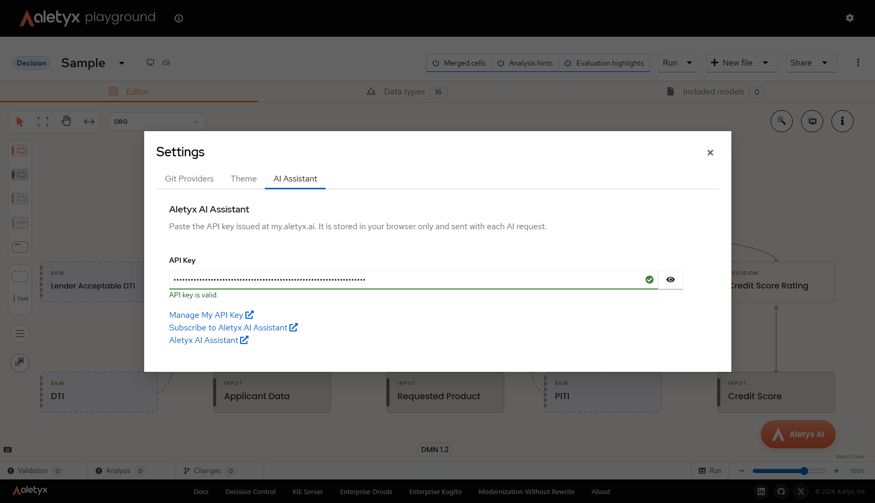Click zoom in plus button
This screenshot has width=875, height=503.
(836, 471)
